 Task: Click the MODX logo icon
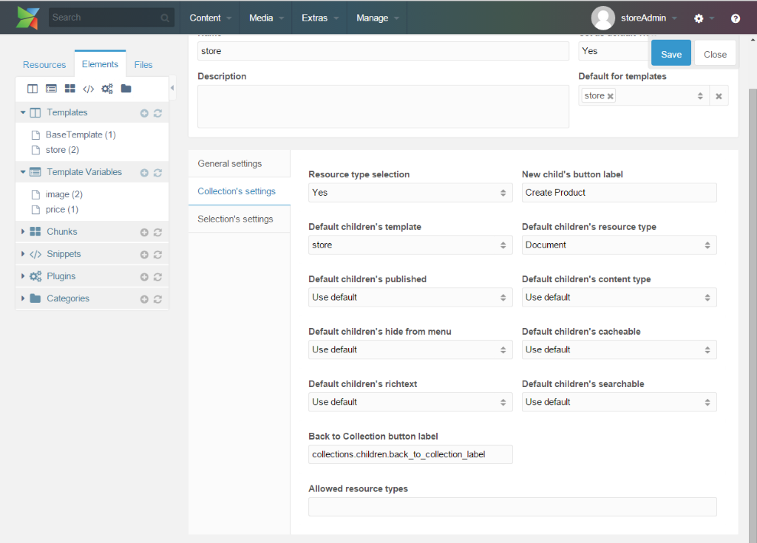[27, 18]
